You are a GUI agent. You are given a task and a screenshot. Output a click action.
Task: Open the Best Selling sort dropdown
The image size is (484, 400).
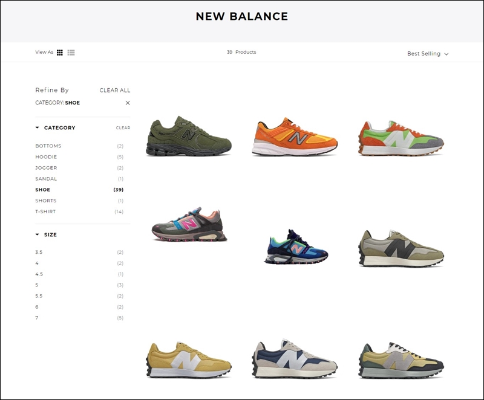tap(428, 54)
